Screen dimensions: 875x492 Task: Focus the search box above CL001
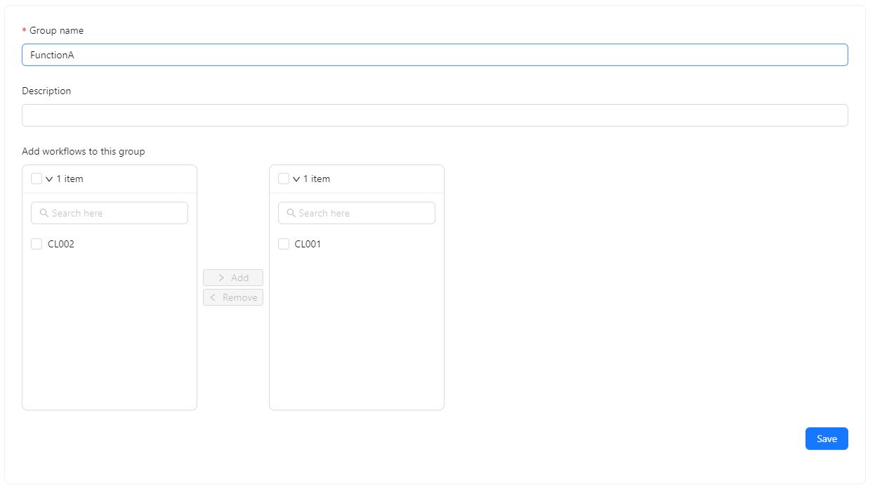[x=363, y=213]
